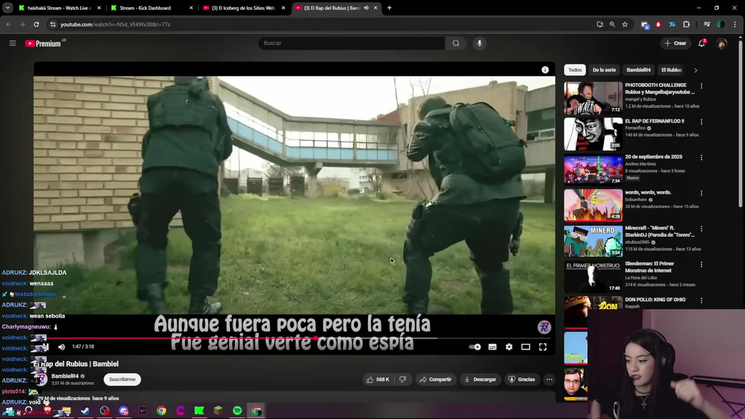Open Chrome three-dot menu

[736, 24]
